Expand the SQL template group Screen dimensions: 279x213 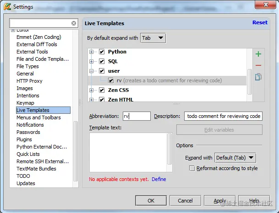[x=91, y=61]
